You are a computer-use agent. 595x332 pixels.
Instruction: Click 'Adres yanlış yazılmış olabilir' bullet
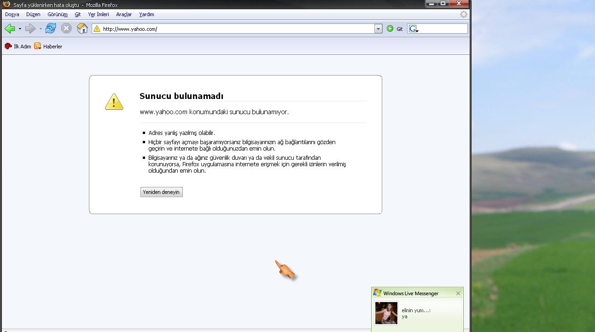point(181,133)
